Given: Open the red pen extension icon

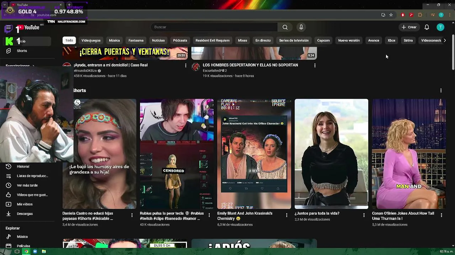Looking at the screenshot, I should (411, 15).
